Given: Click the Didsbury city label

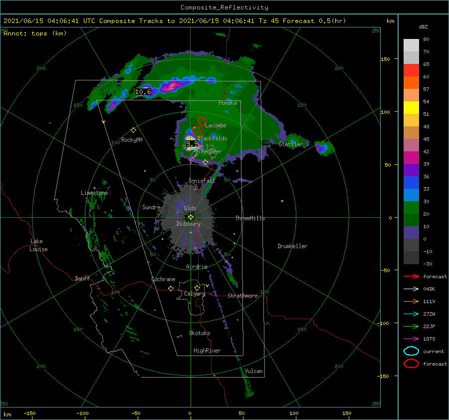Looking at the screenshot, I should click(x=188, y=224).
